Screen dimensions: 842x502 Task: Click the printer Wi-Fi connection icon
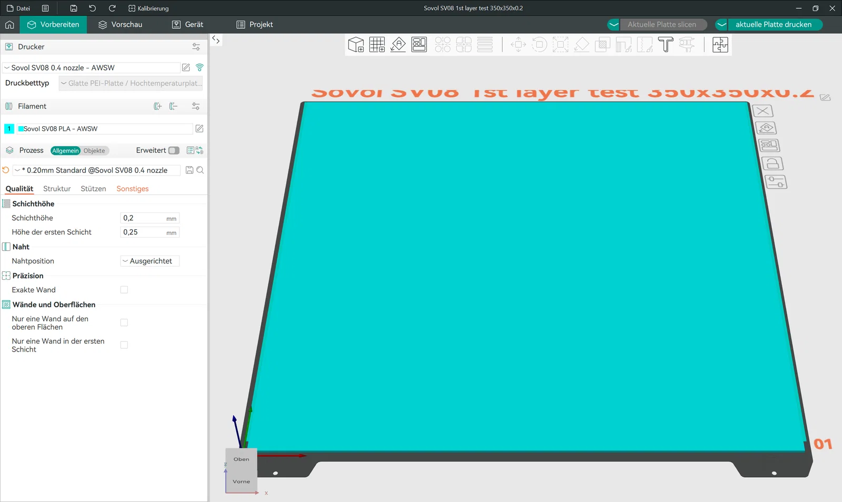tap(199, 67)
